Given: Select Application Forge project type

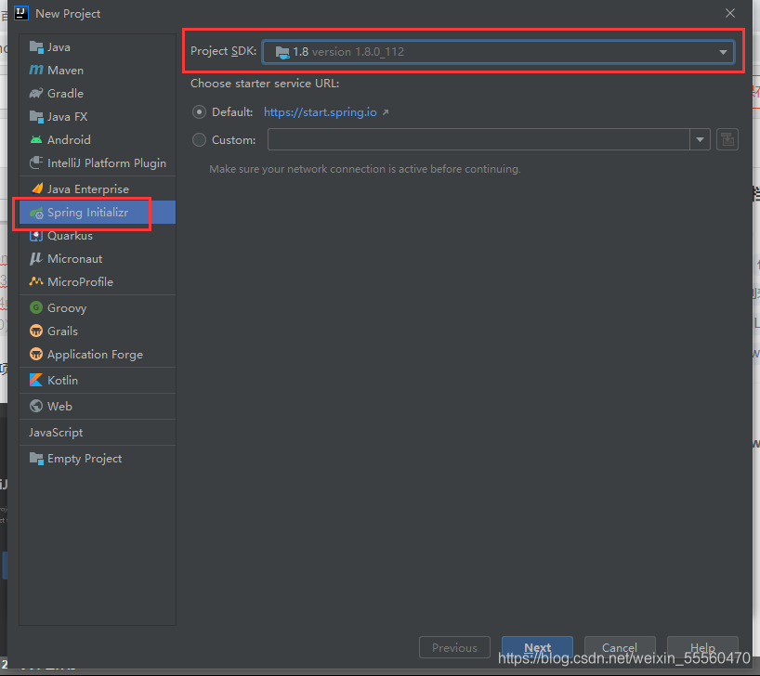Looking at the screenshot, I should coord(98,354).
